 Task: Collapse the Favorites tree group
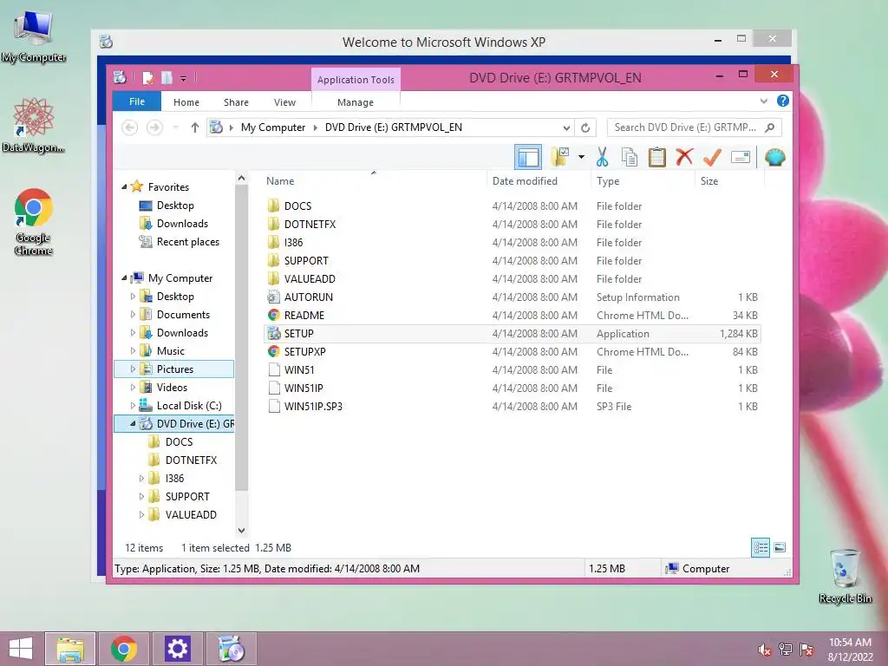(124, 187)
